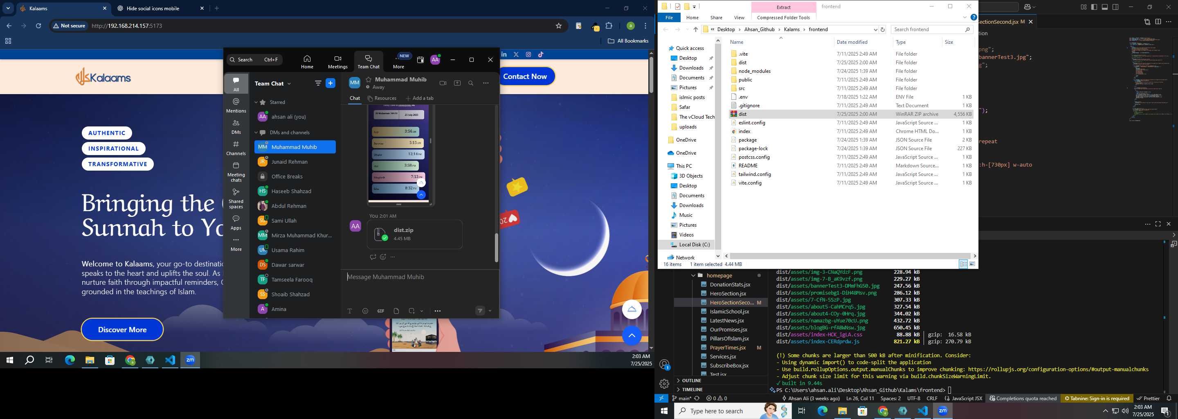Open File Explorer address history dropdown
This screenshot has height=419, width=1178.
(x=875, y=29)
